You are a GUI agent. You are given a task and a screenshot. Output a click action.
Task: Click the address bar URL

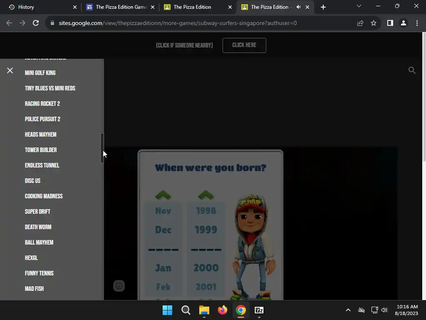coord(178,23)
